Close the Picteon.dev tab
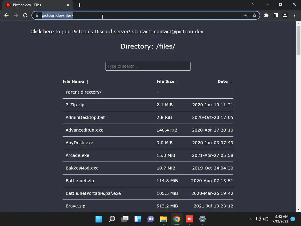 68,5
